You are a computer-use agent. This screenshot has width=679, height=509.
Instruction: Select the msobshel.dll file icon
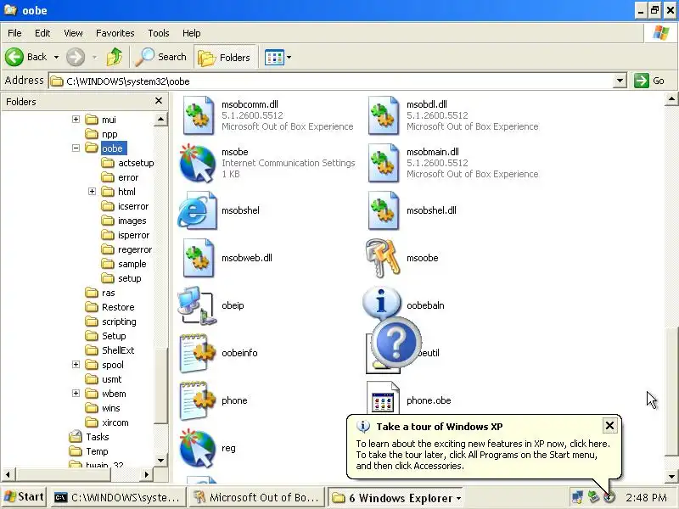[x=384, y=210]
